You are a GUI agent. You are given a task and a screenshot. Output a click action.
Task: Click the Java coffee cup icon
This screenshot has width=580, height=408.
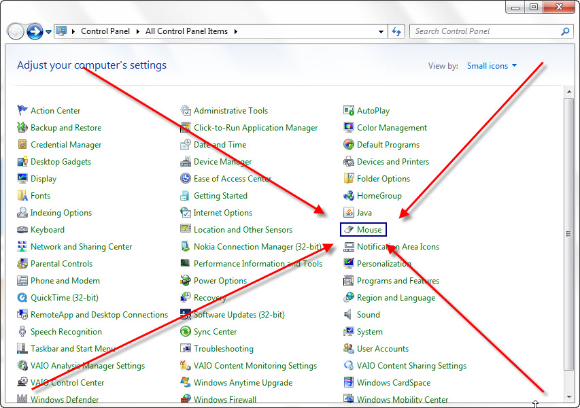click(348, 212)
